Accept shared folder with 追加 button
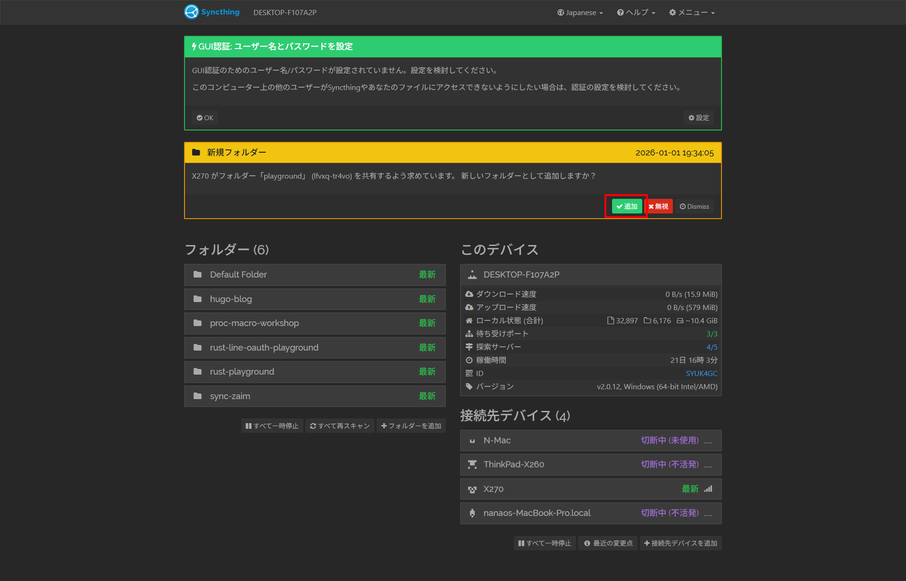 (627, 206)
